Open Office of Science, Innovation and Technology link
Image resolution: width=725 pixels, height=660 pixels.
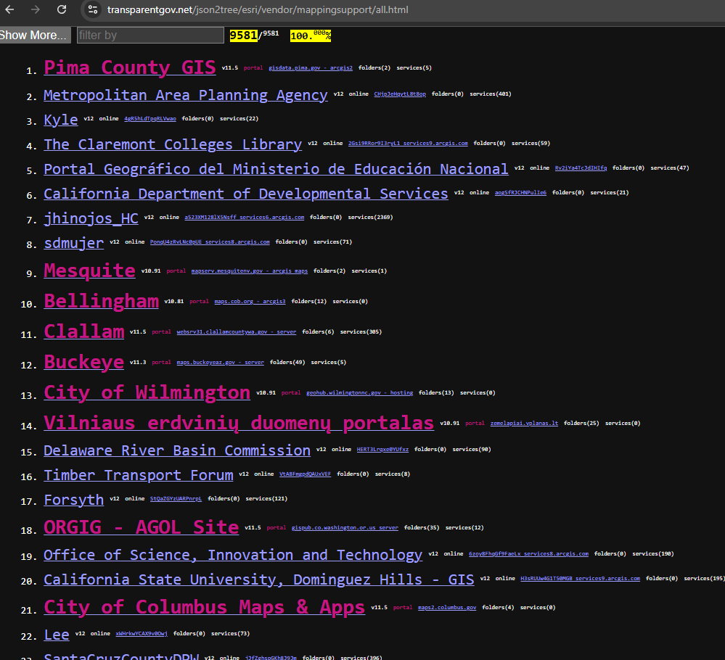(x=232, y=555)
